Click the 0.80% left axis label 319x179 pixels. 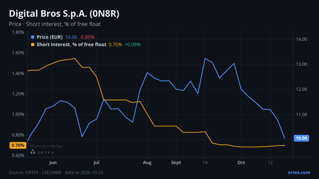18,135
